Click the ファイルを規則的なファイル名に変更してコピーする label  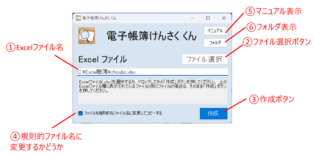pyautogui.click(x=123, y=113)
